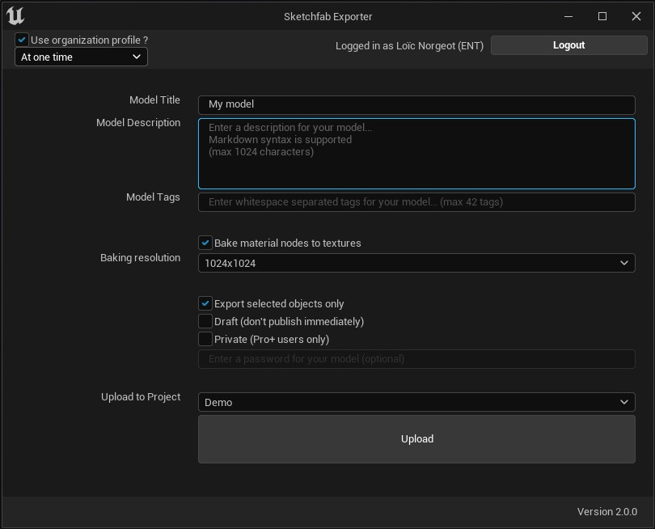Viewport: 655px width, 529px height.
Task: Toggle Use organization profile checkbox
Action: tap(22, 40)
